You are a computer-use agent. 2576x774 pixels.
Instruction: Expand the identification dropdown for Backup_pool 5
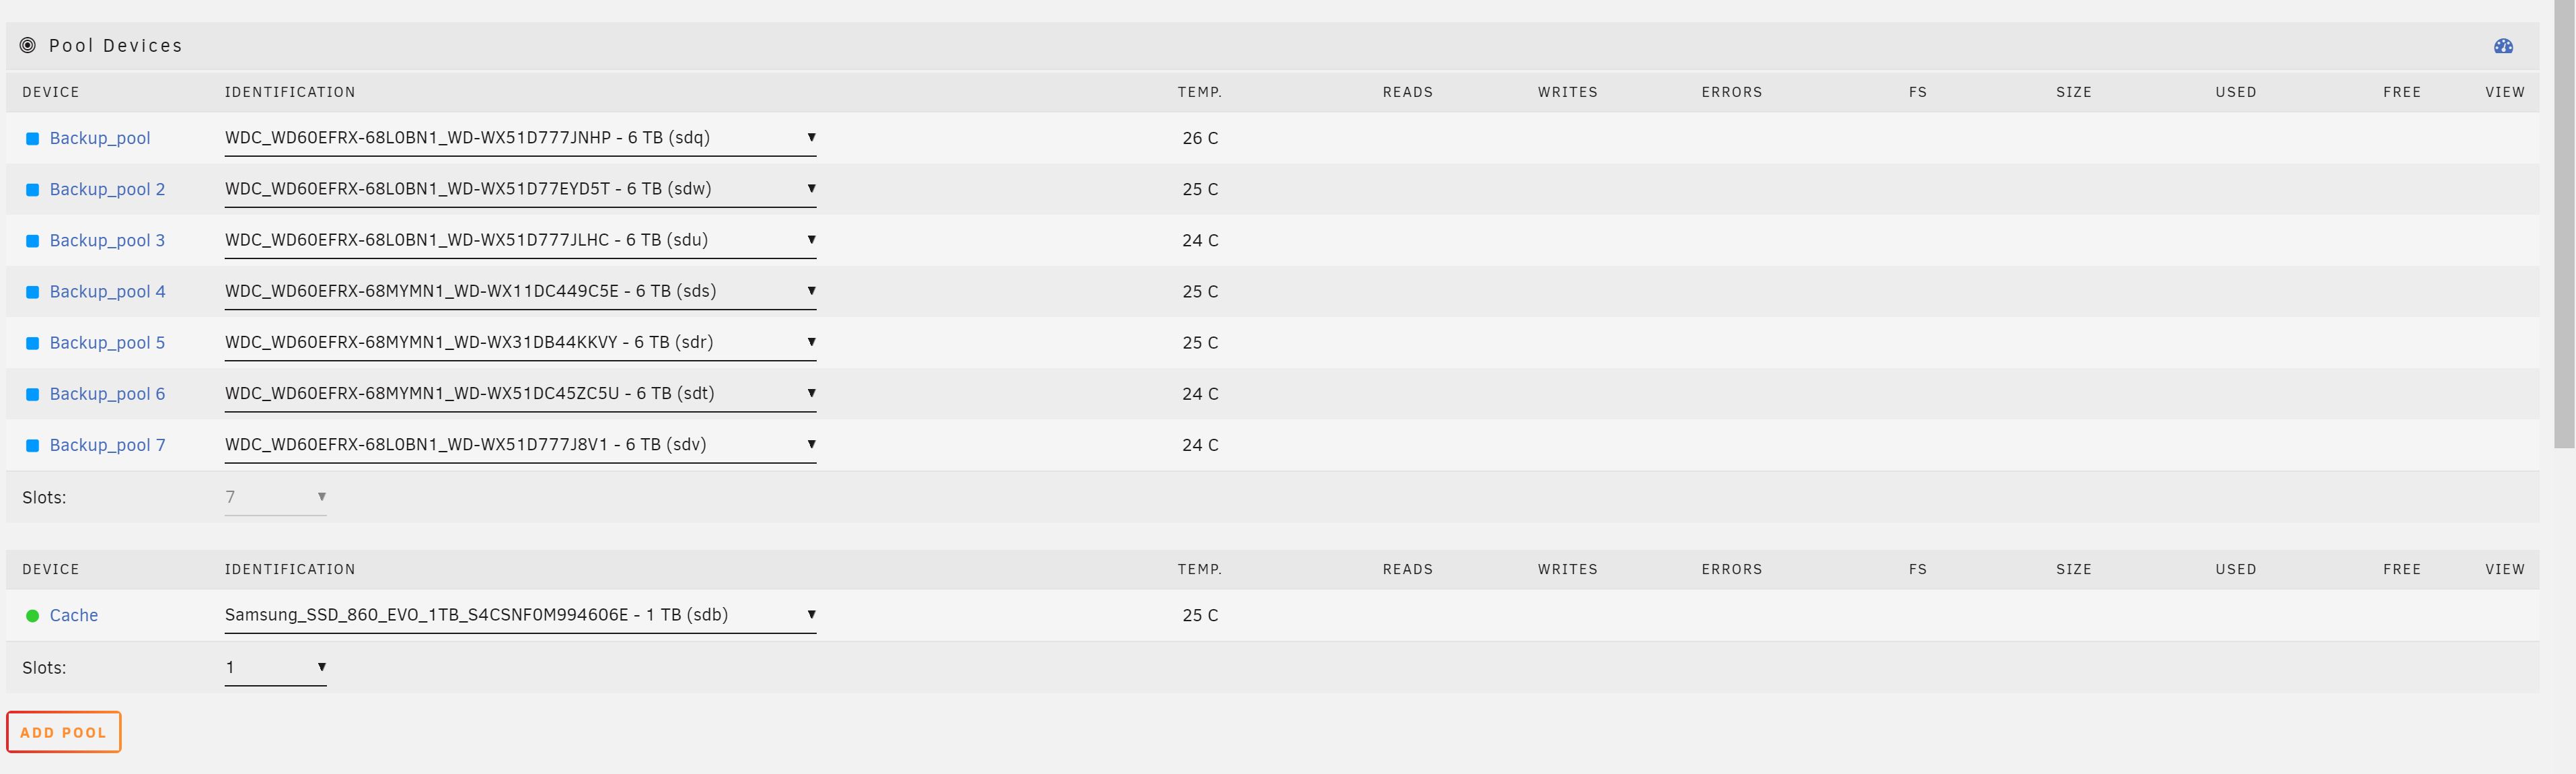tap(520, 342)
